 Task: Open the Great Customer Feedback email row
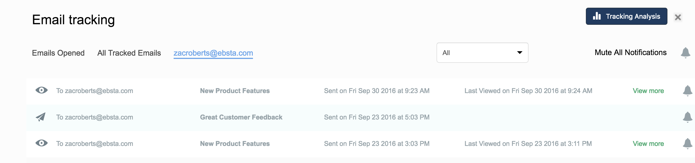coord(241,117)
